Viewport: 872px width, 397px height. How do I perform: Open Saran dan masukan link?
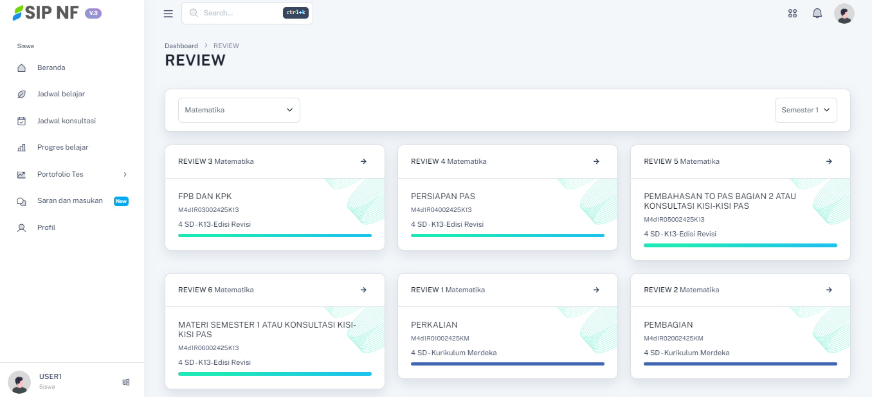coord(69,200)
